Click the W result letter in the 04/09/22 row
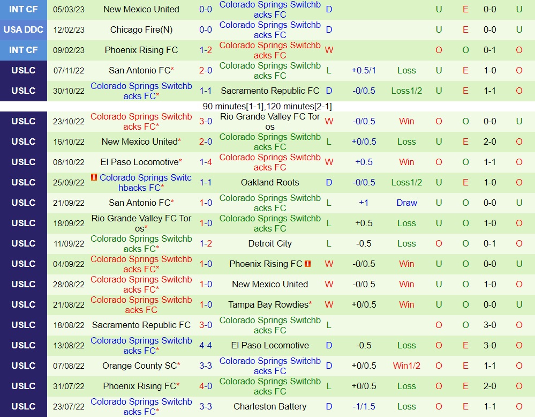The image size is (535, 417). [x=329, y=264]
